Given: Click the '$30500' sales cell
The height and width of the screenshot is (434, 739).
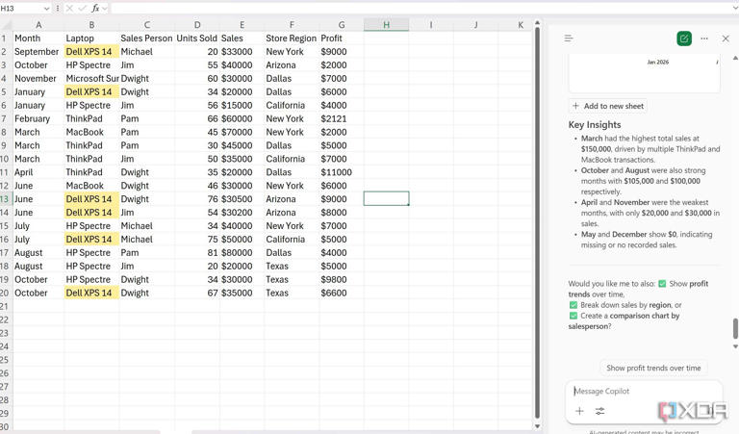Looking at the screenshot, I should click(x=242, y=199).
